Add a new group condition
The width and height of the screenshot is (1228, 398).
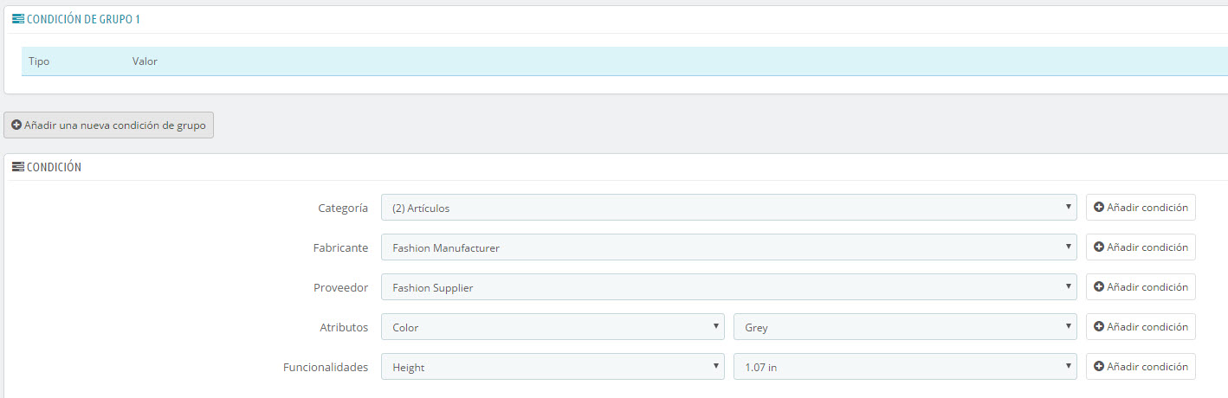pyautogui.click(x=108, y=125)
